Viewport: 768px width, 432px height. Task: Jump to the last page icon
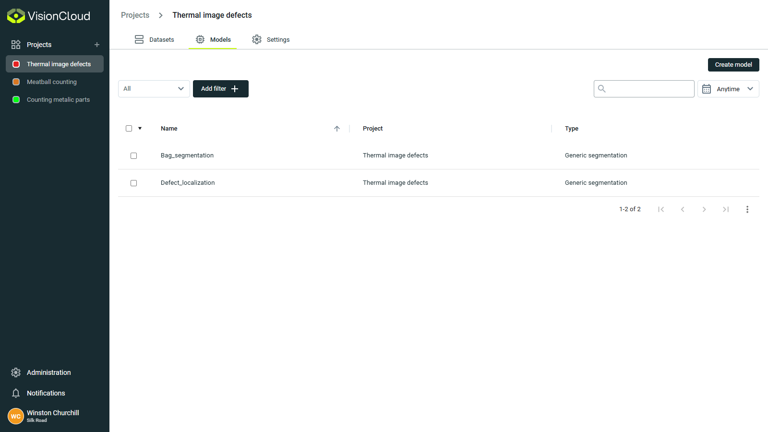[725, 209]
